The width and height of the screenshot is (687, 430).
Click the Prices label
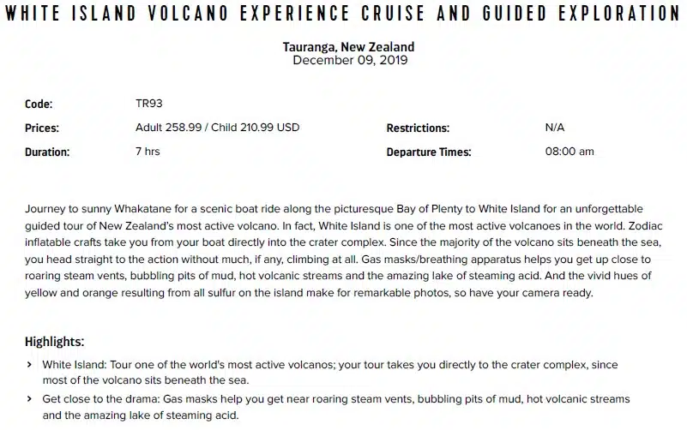[x=42, y=128]
